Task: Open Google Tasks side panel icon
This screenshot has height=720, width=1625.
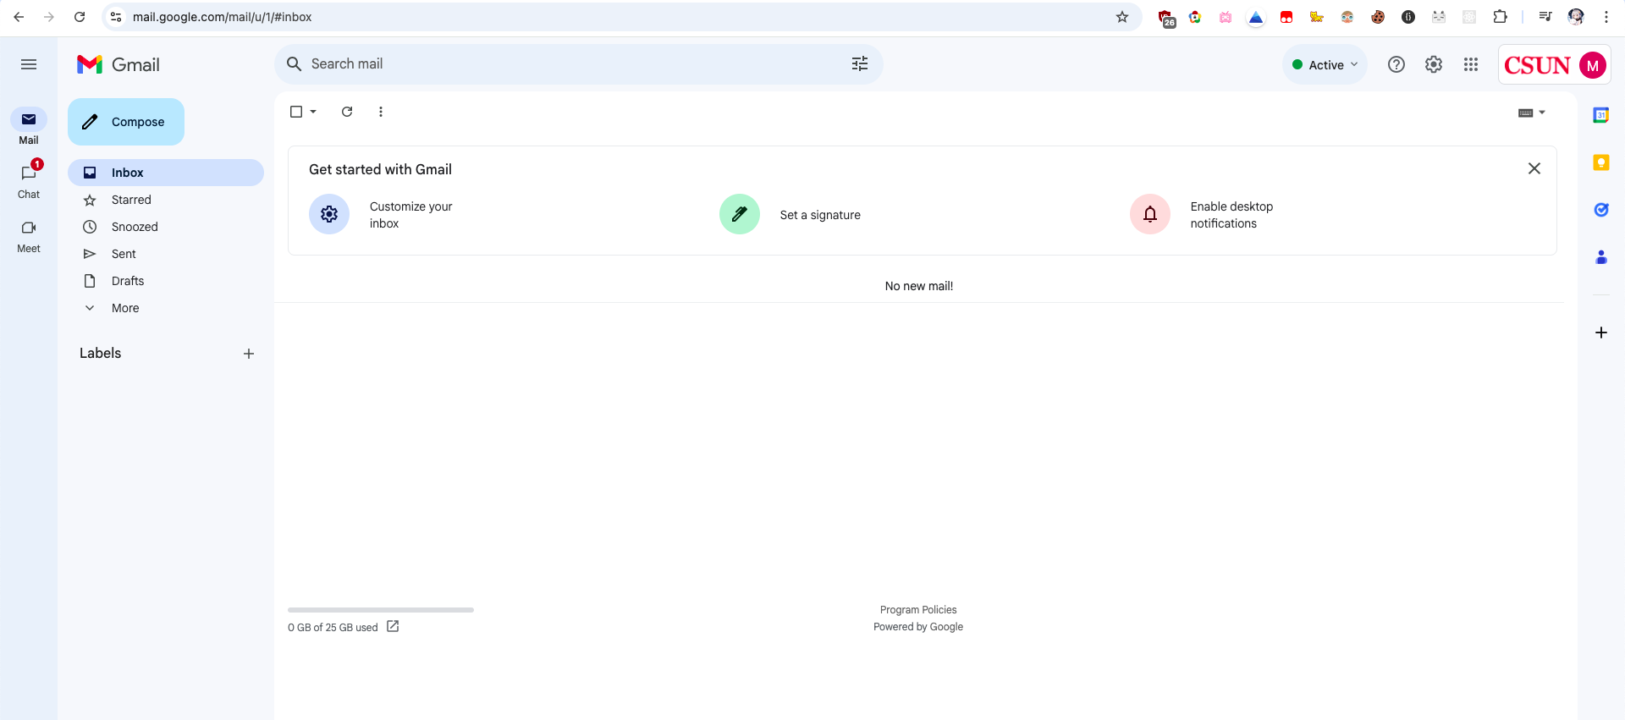Action: 1600,210
